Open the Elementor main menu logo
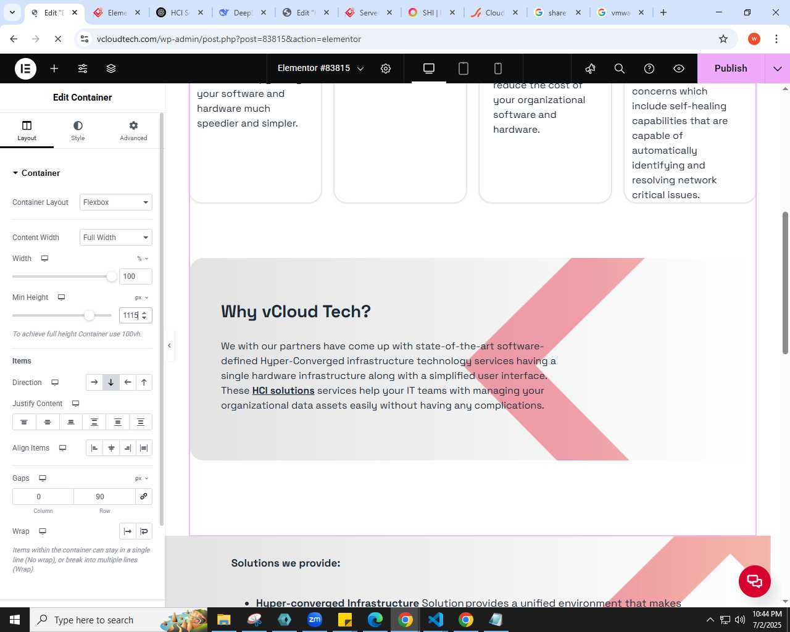 [25, 69]
